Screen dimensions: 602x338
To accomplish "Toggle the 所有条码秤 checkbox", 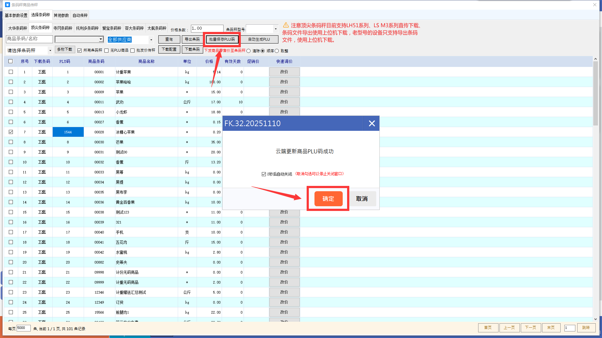I will click(x=80, y=50).
